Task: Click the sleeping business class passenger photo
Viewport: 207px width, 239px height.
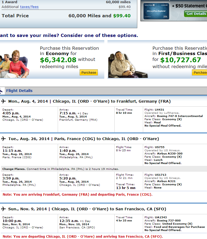Action: click(128, 65)
